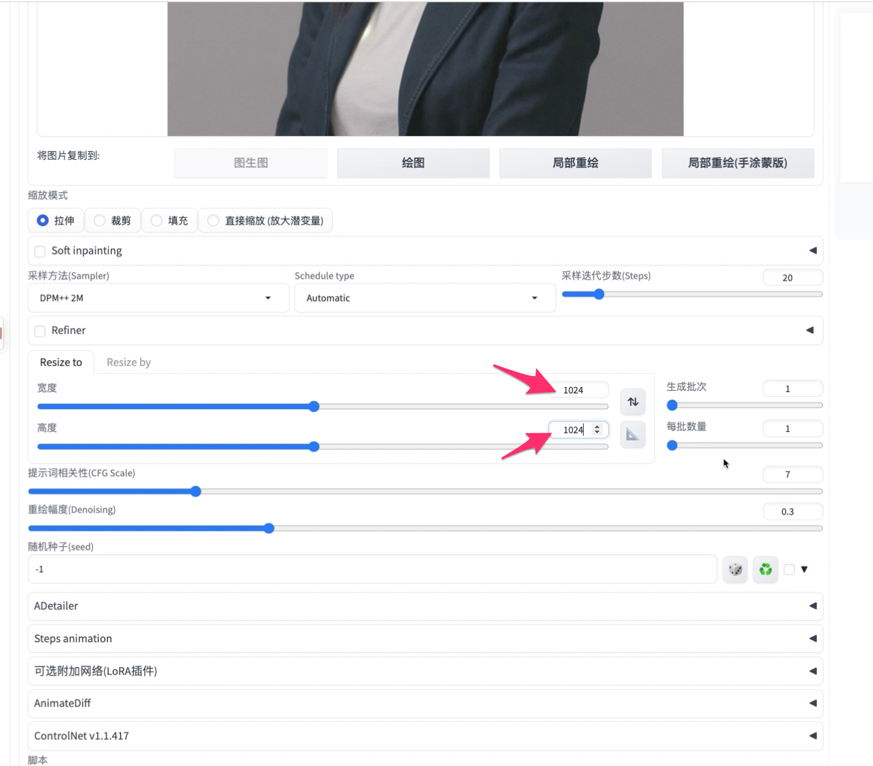
Task: Switch to the Resize to tab
Action: coord(61,362)
